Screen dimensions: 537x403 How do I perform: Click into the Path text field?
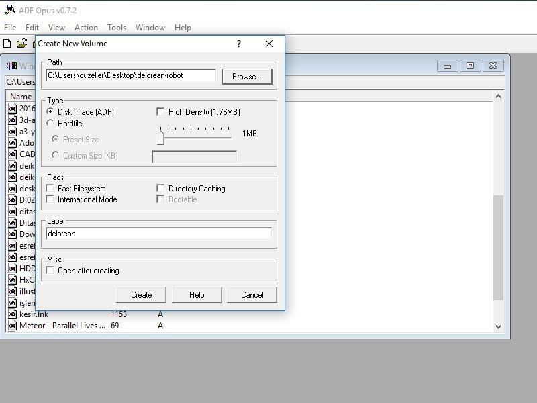[x=131, y=75]
